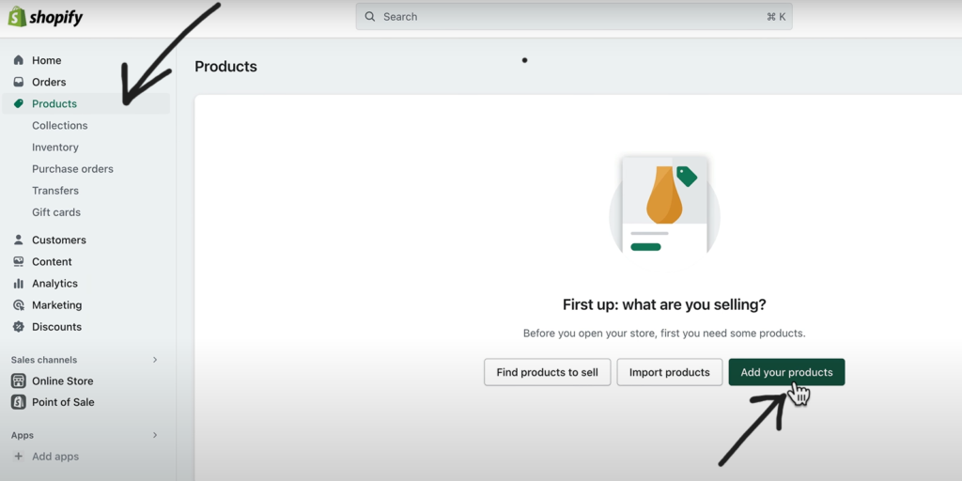Click the Online Store storefront icon
The height and width of the screenshot is (481, 962).
point(19,381)
